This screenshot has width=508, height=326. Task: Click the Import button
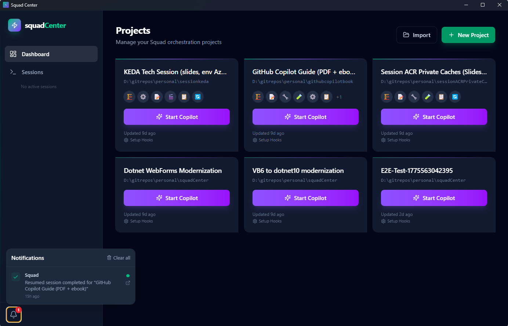[417, 35]
